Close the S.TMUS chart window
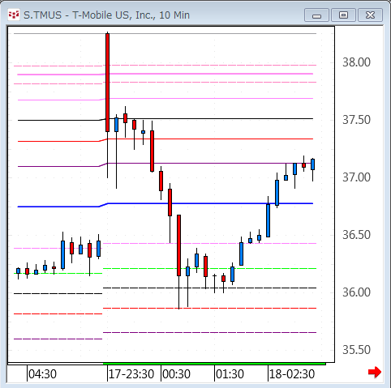Screen dimensions: 391x388 (x=370, y=15)
